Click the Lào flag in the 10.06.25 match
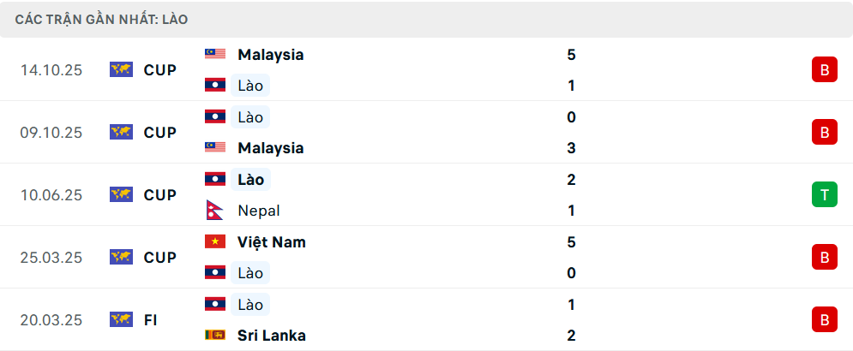Screen dimensions: 853x351 [x=214, y=179]
